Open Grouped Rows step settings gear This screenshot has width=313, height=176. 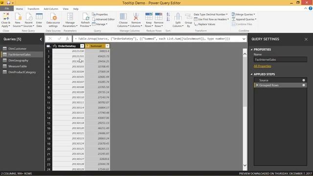point(304,85)
